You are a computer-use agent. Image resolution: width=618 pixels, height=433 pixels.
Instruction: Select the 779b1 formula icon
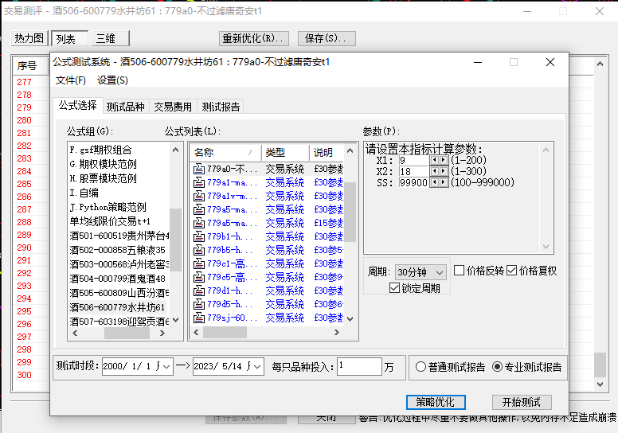pyautogui.click(x=199, y=236)
